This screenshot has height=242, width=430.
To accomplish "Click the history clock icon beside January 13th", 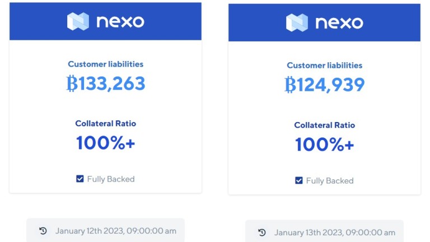I will click(262, 232).
